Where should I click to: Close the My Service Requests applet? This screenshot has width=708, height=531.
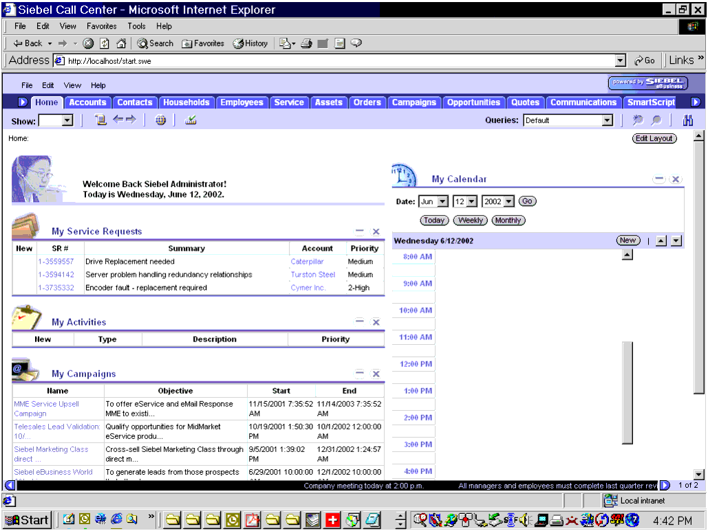click(376, 231)
